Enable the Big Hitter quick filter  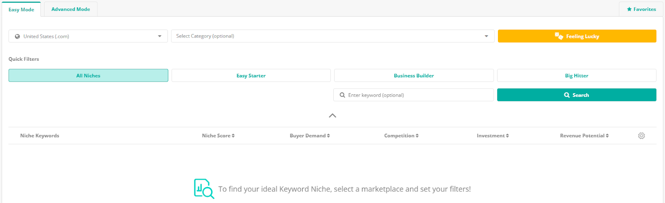[x=576, y=76]
